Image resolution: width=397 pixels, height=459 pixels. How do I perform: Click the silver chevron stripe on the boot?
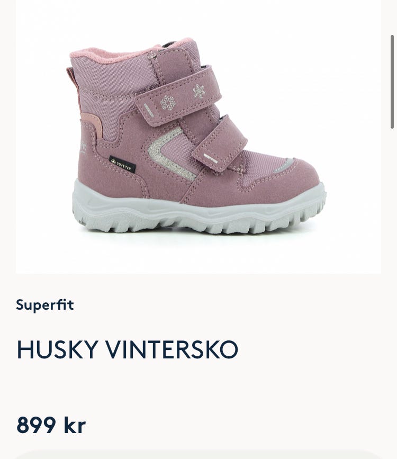pos(168,154)
